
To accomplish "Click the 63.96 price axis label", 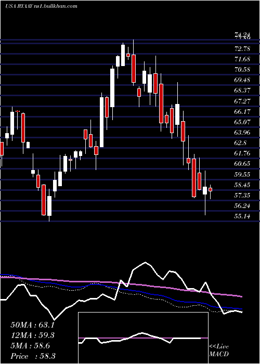I will coord(243,133).
